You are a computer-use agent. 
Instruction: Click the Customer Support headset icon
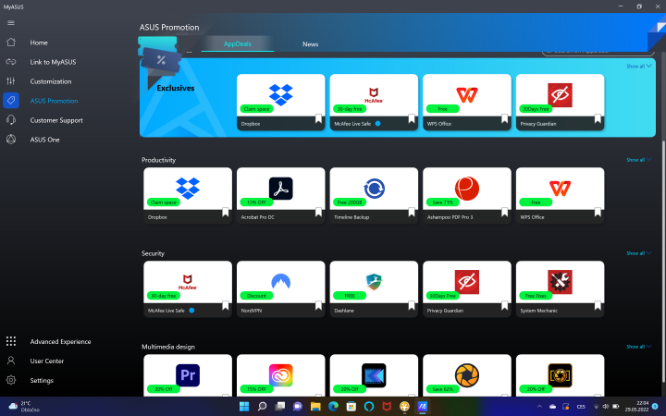click(11, 120)
